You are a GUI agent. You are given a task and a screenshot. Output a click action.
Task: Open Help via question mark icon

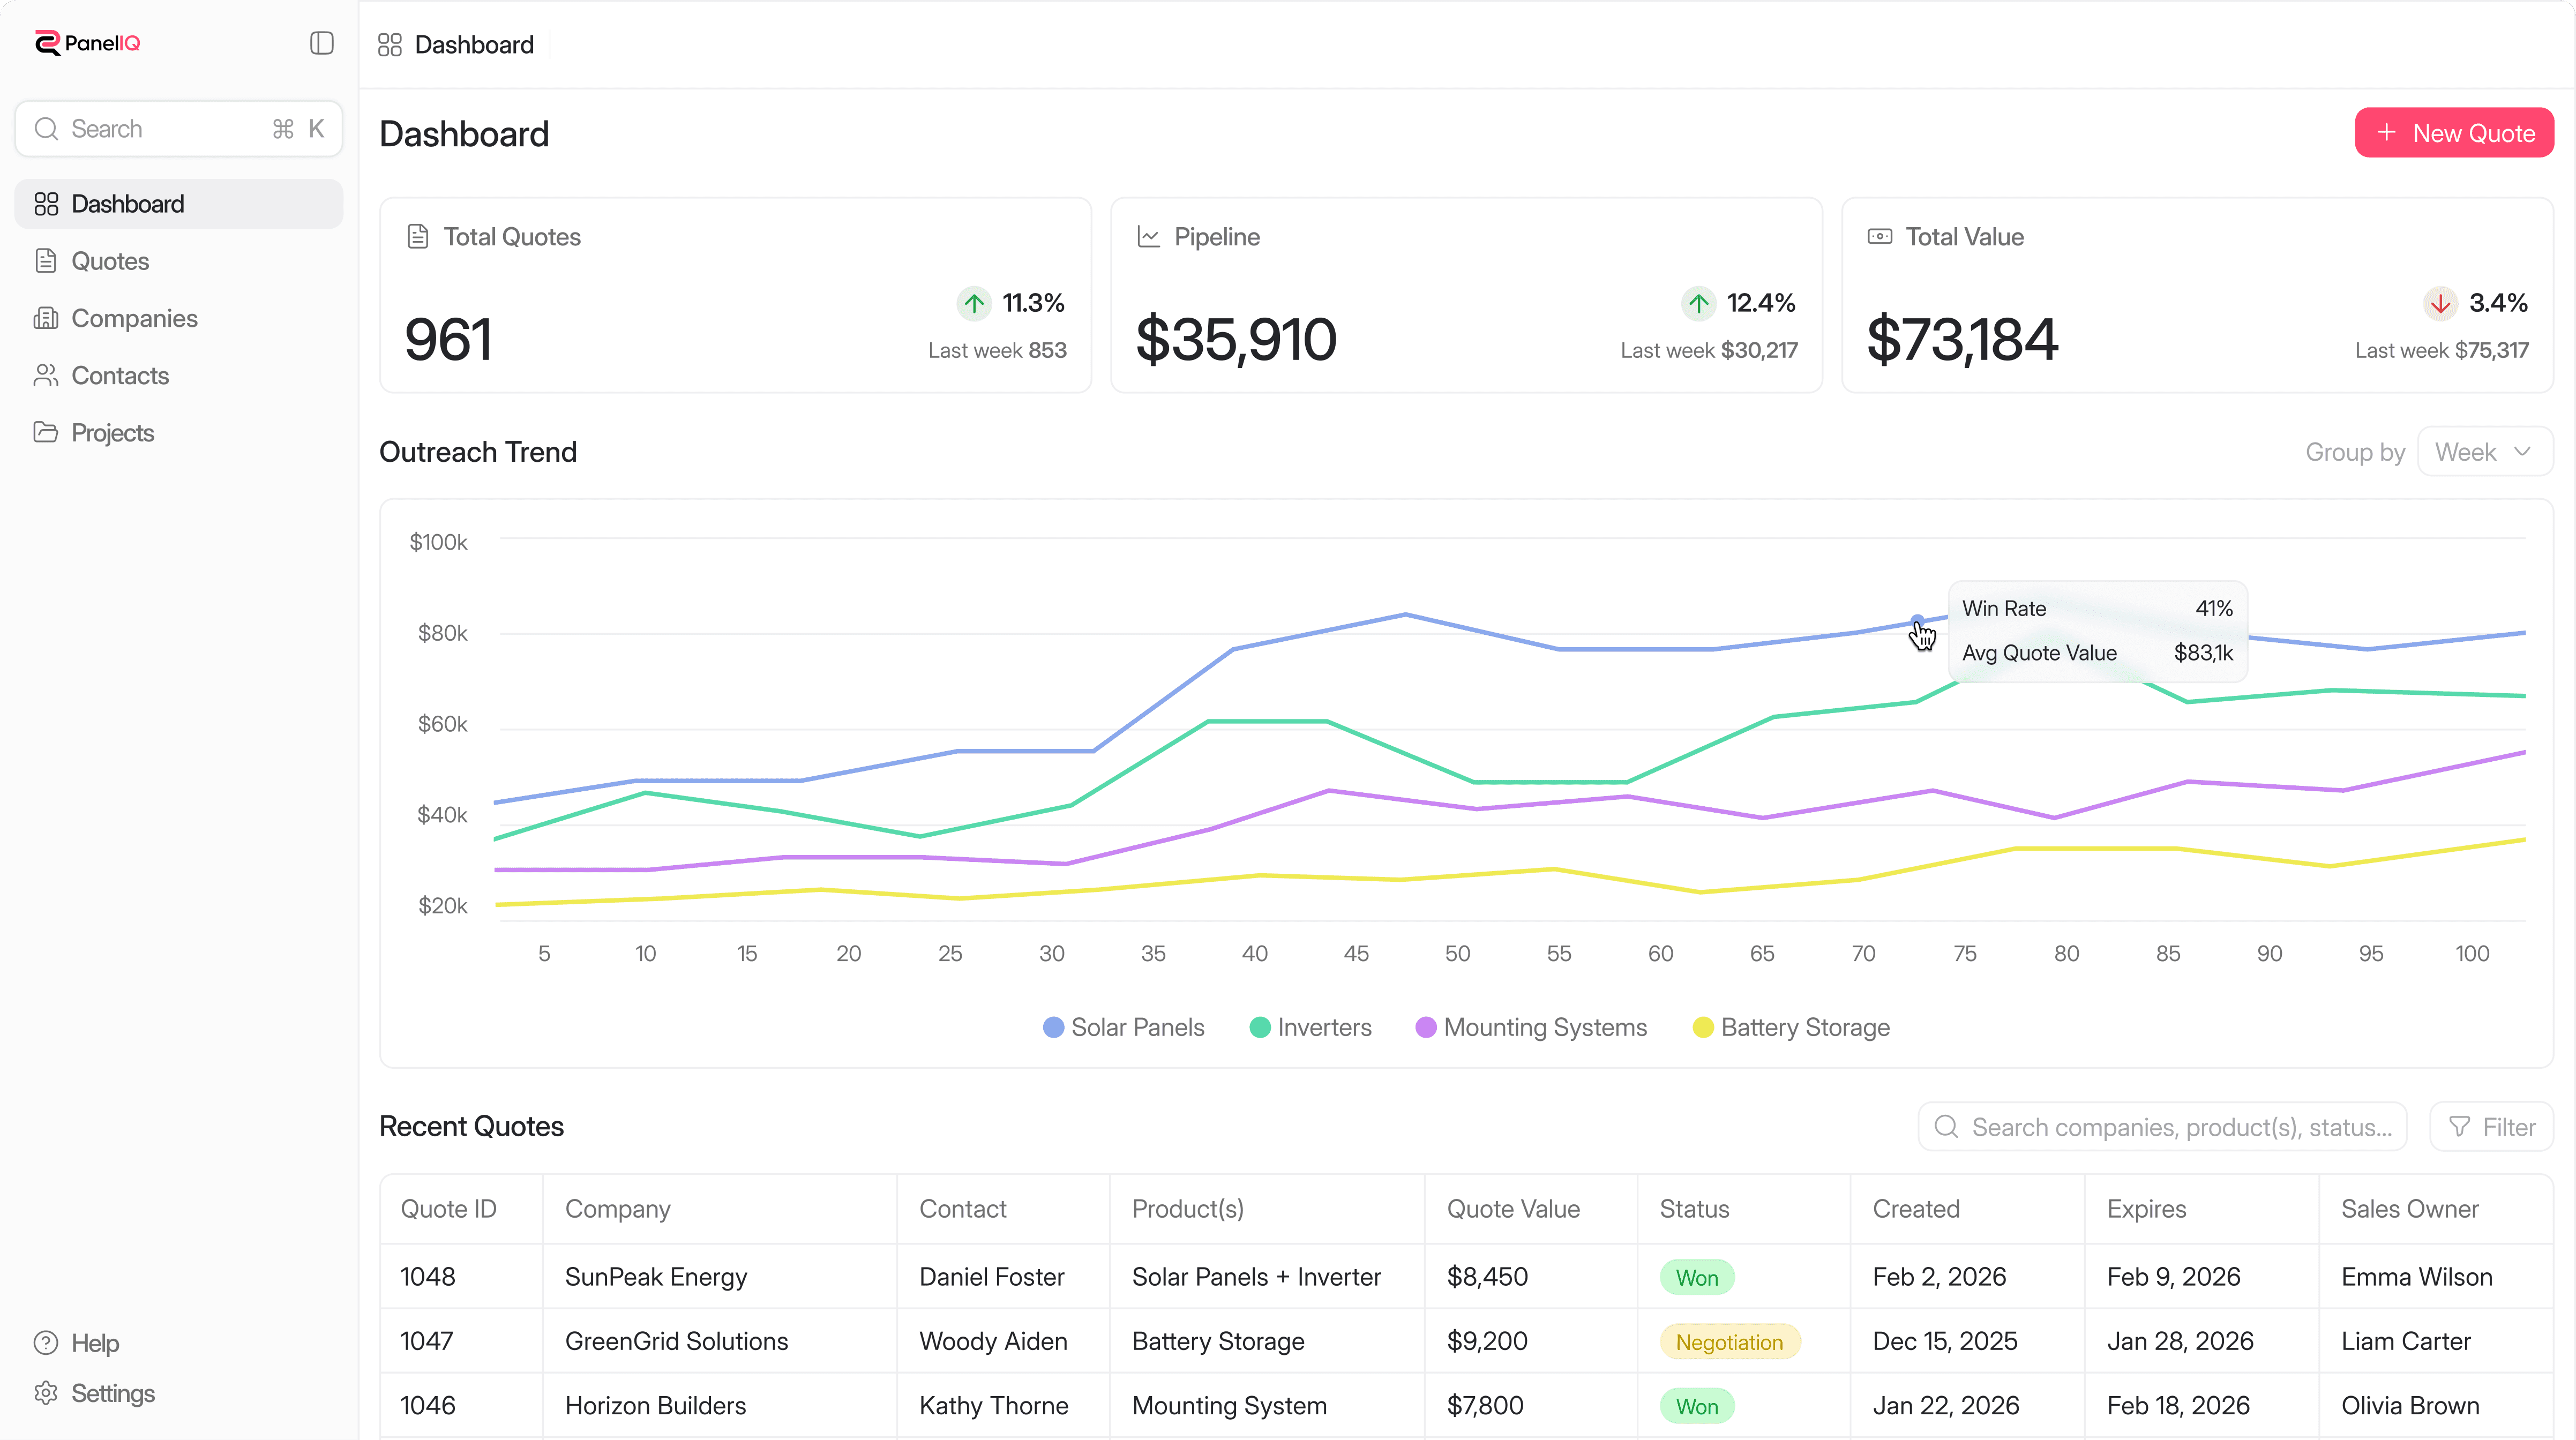[46, 1343]
